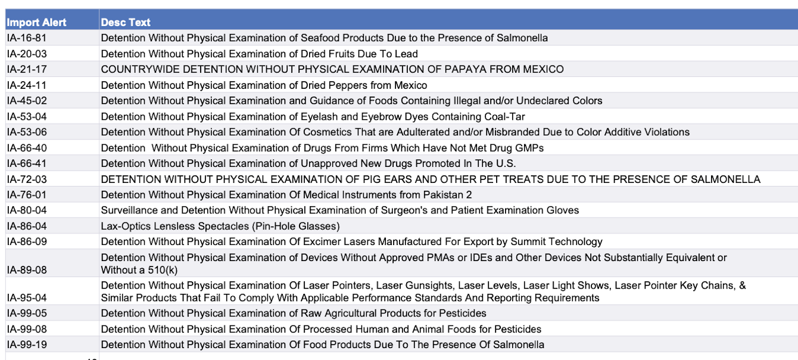Select the IA-53-06 cell
798x360 pixels.
click(27, 132)
